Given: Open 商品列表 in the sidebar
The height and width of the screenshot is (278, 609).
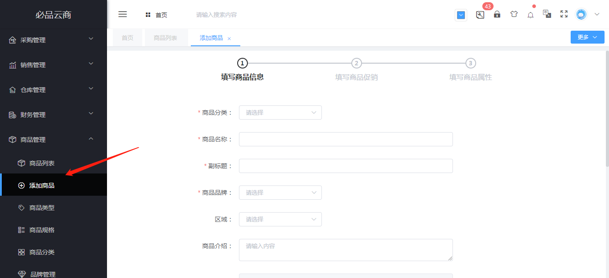Looking at the screenshot, I should [53, 163].
